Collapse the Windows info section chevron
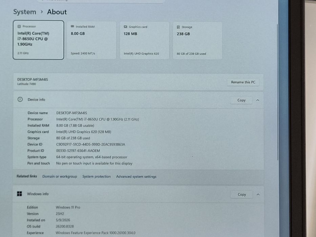Viewport: 316px width, 237px height. pos(258,194)
